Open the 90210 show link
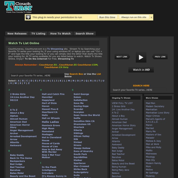178x178 pixels. coord(14,100)
